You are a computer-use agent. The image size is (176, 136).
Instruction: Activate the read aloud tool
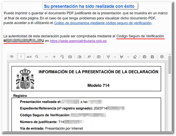coord(89,57)
